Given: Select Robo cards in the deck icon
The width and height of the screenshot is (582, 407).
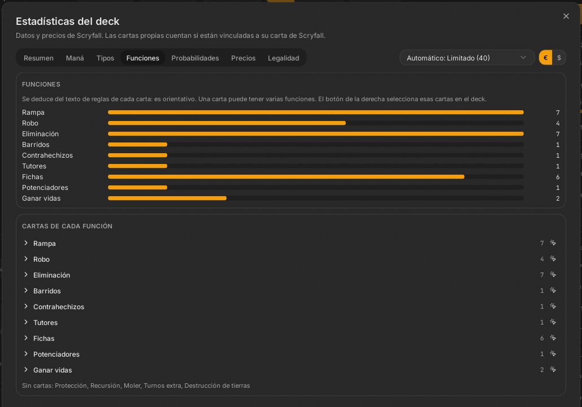Looking at the screenshot, I should click(x=553, y=259).
